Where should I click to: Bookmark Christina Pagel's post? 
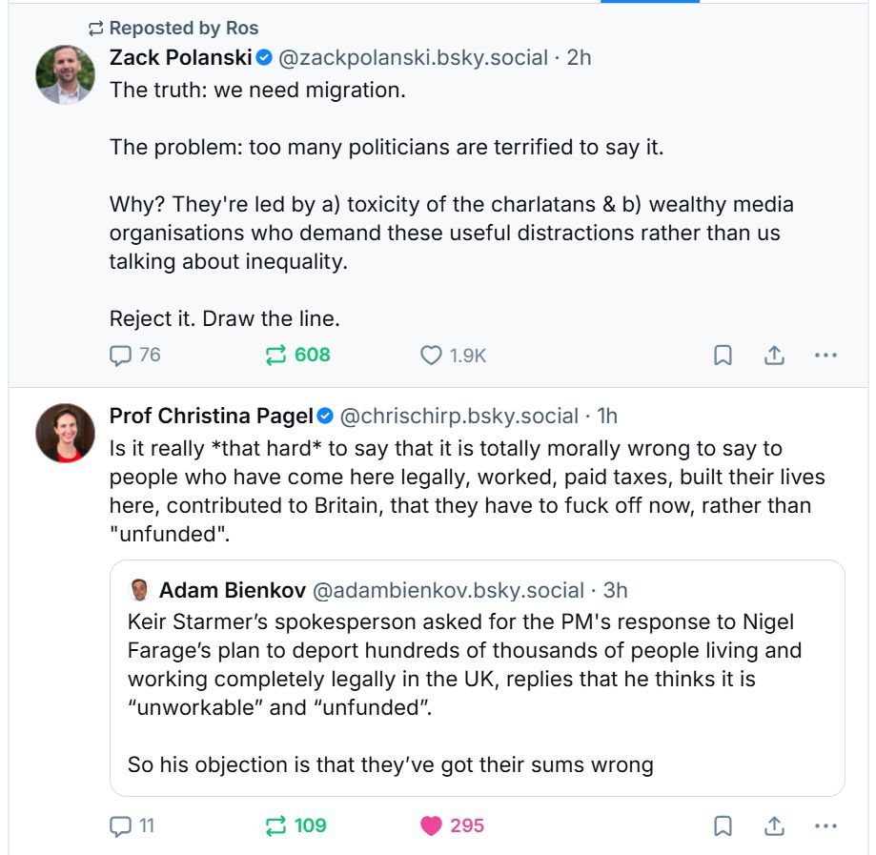723,825
